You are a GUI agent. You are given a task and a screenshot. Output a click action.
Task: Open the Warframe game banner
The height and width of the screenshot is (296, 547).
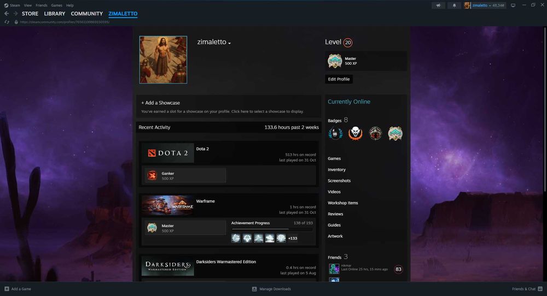point(168,205)
